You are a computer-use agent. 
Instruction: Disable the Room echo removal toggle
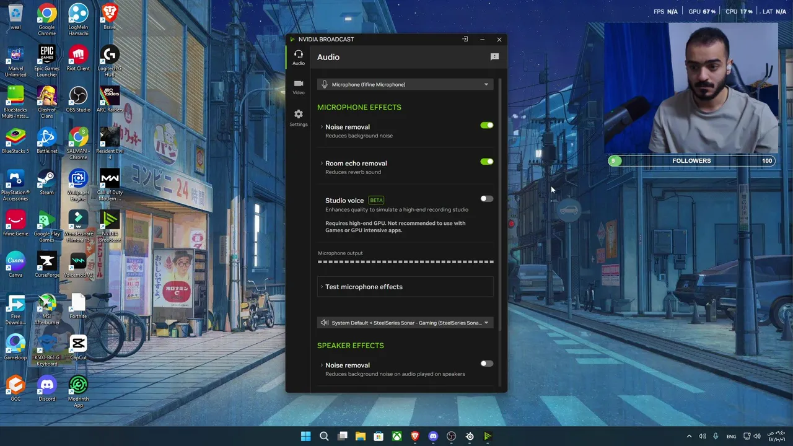pos(487,162)
